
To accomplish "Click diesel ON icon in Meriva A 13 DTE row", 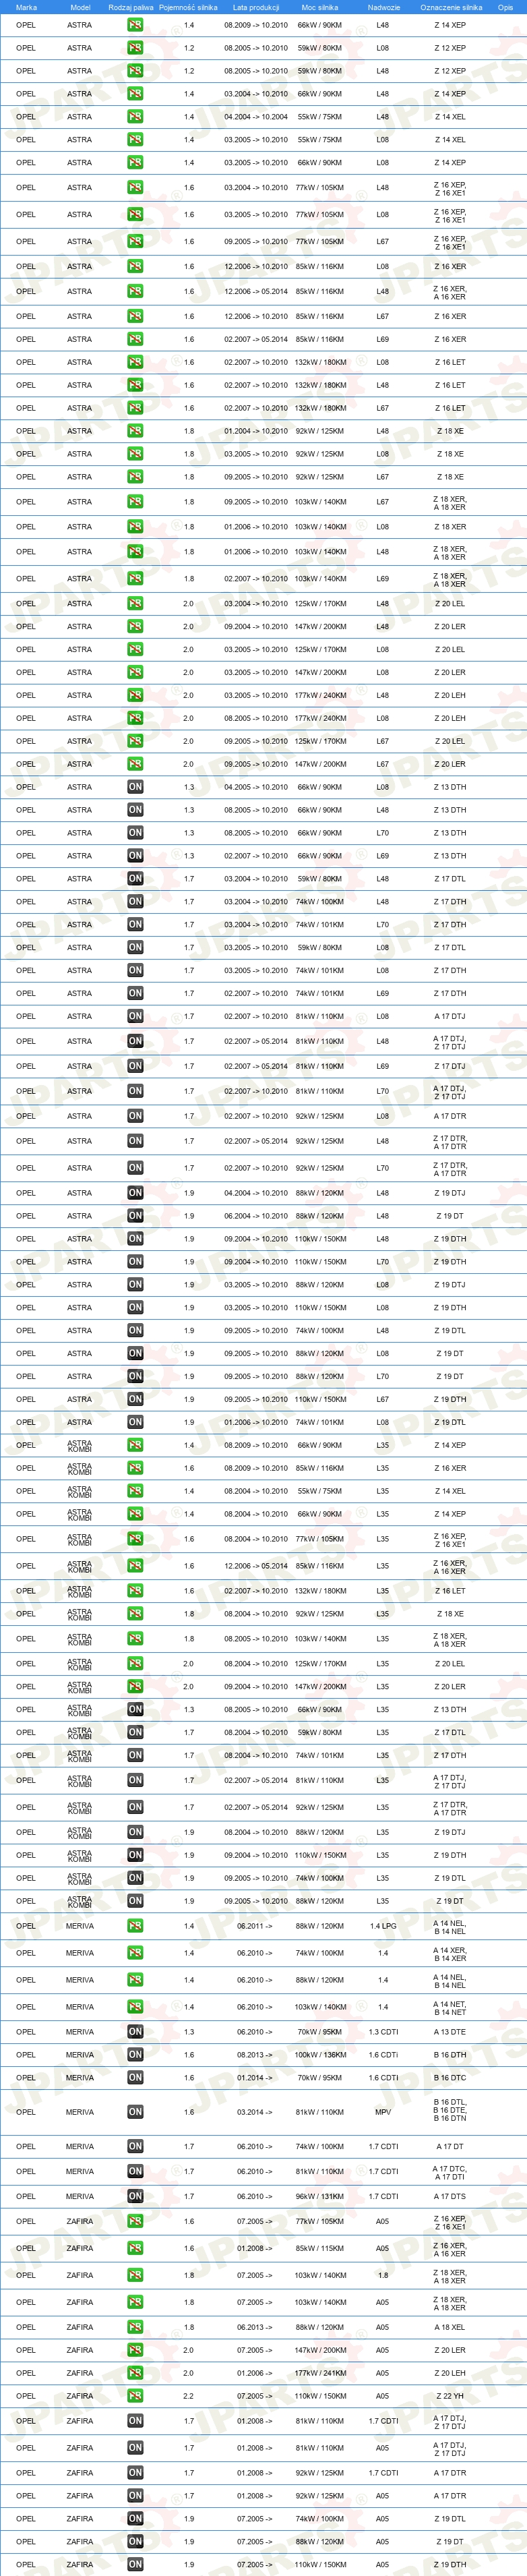I will point(135,2032).
